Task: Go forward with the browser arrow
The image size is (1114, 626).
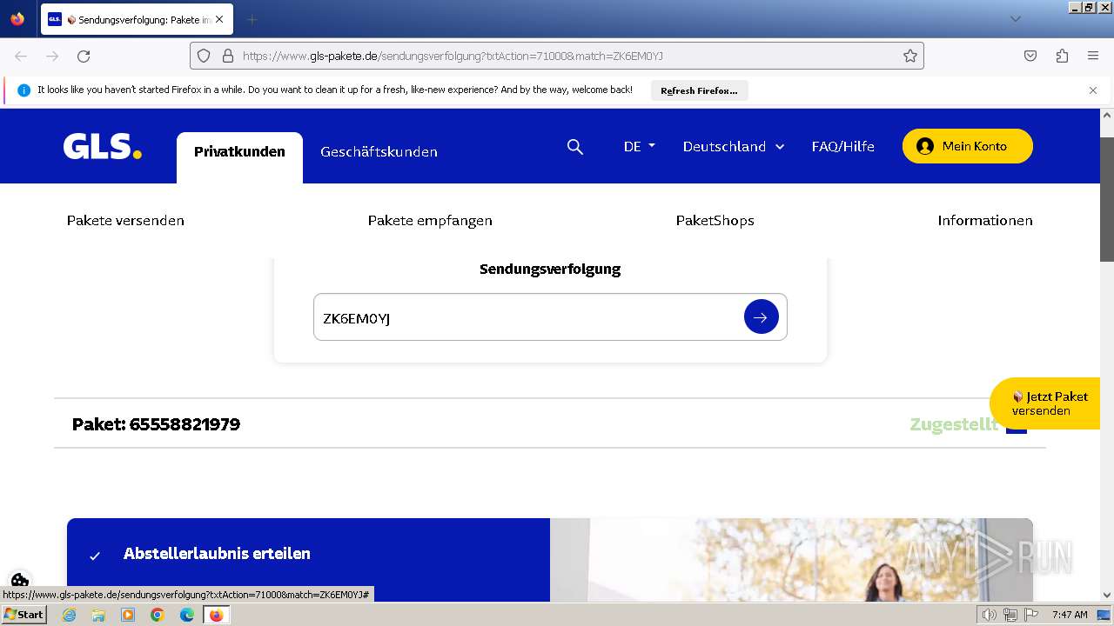Action: pos(52,56)
